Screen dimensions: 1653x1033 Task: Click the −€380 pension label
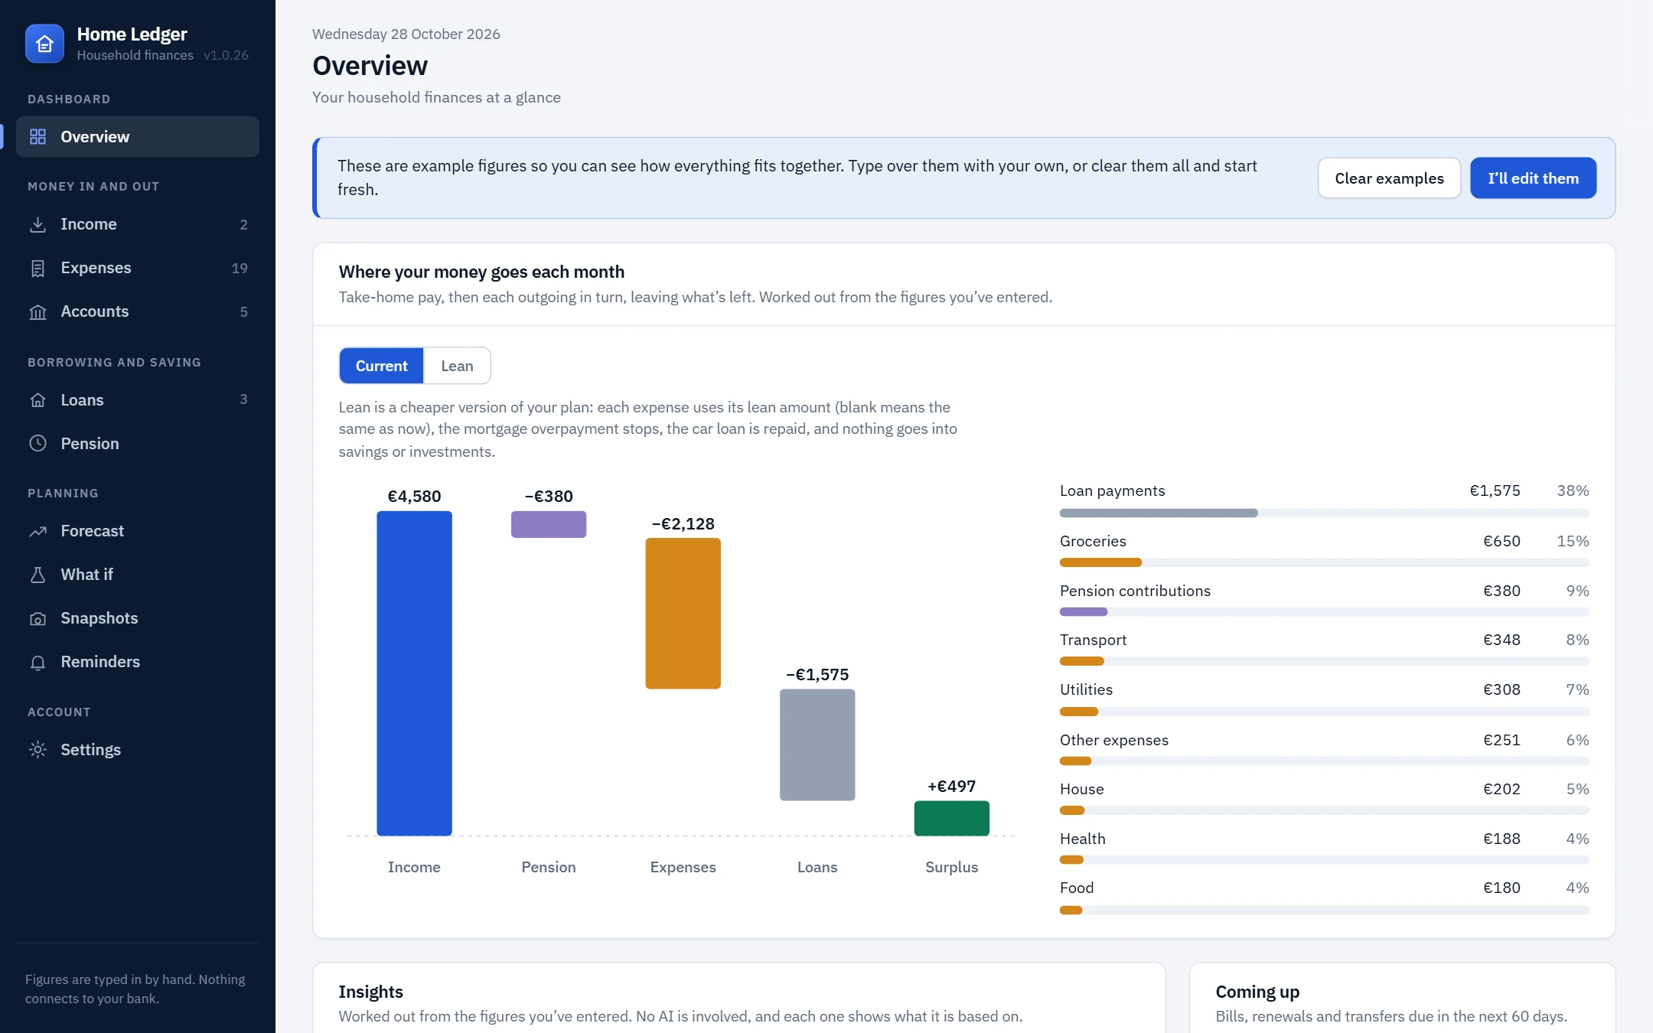point(549,496)
